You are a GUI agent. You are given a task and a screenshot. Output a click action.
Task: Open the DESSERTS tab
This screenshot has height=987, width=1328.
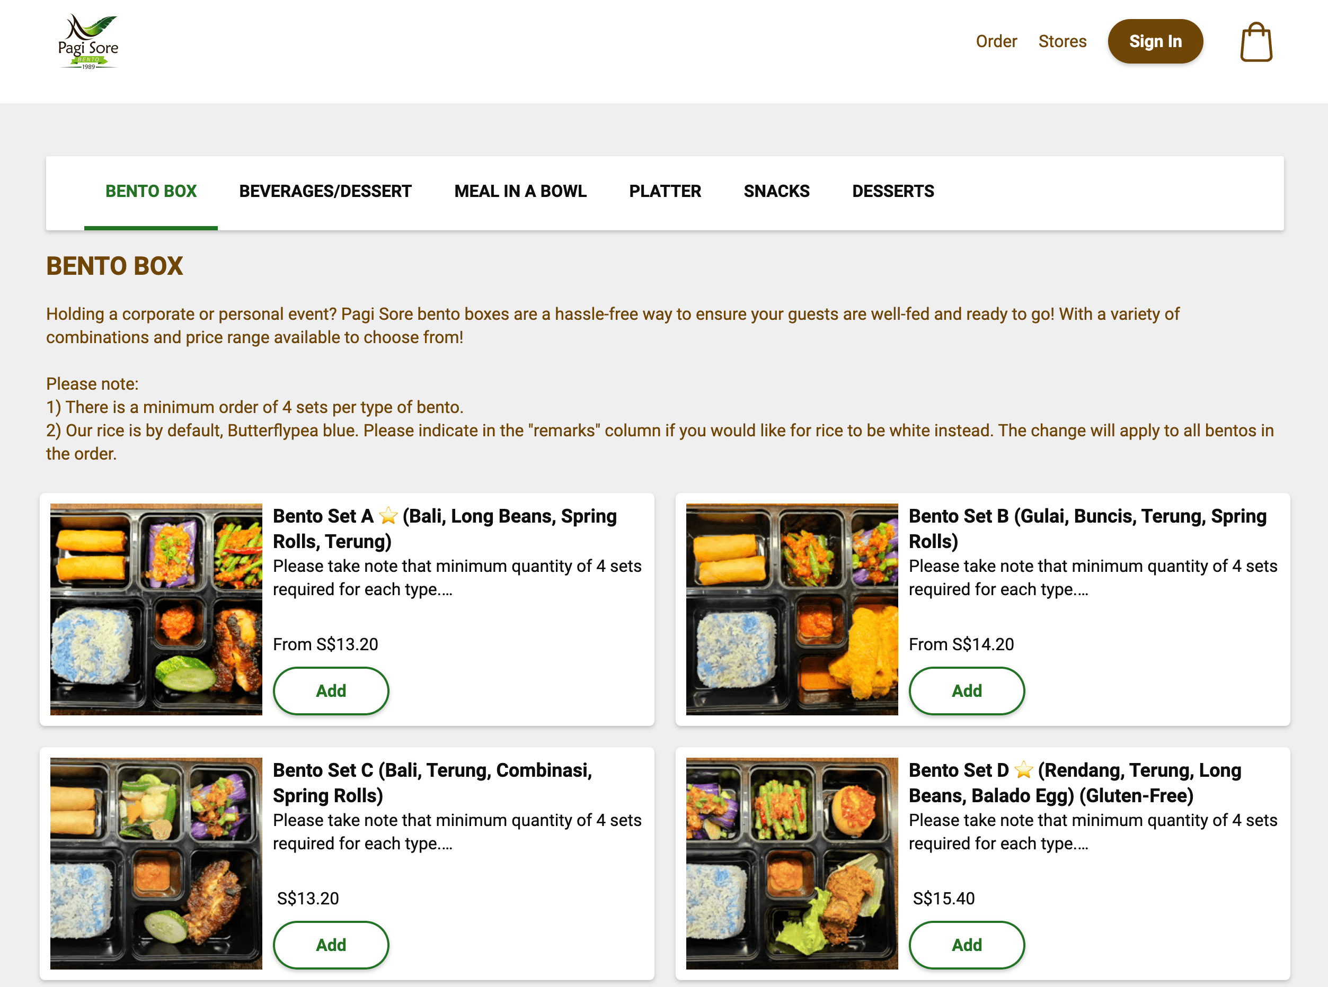(893, 191)
